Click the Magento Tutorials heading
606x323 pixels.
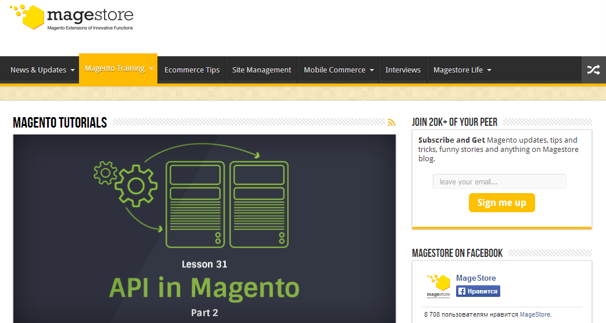click(x=60, y=123)
